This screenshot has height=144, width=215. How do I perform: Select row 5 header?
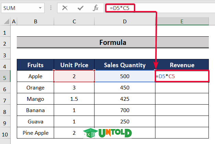point(5,76)
